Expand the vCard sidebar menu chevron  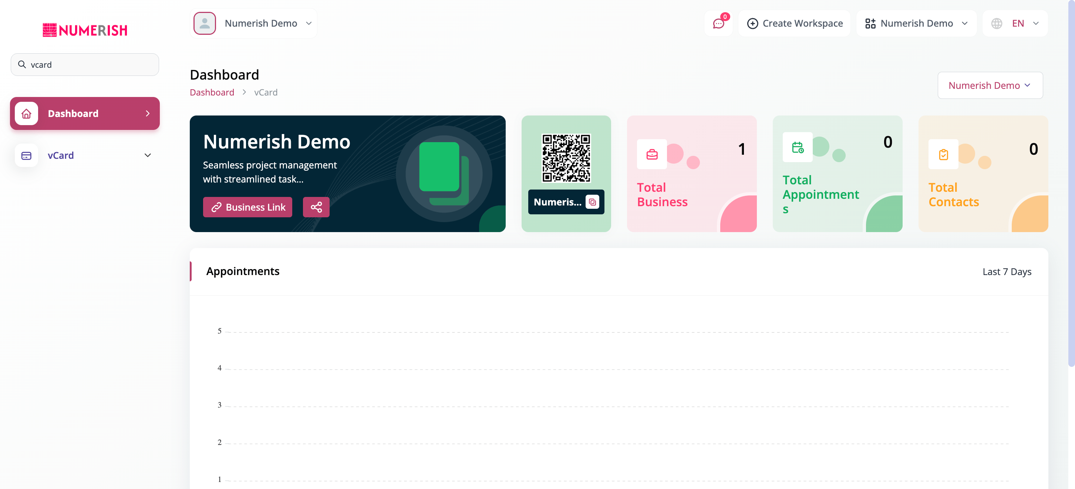point(147,155)
